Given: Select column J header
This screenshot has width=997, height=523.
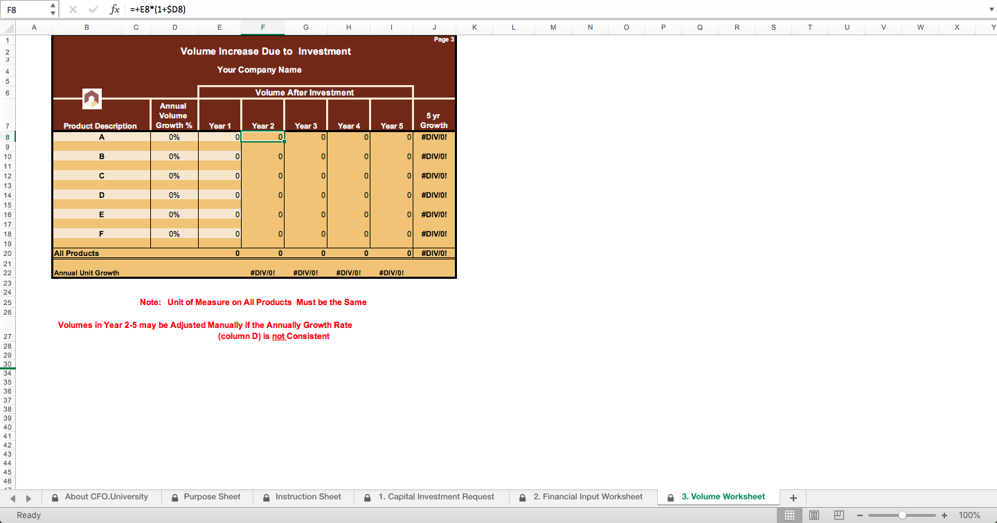Looking at the screenshot, I should tap(434, 28).
